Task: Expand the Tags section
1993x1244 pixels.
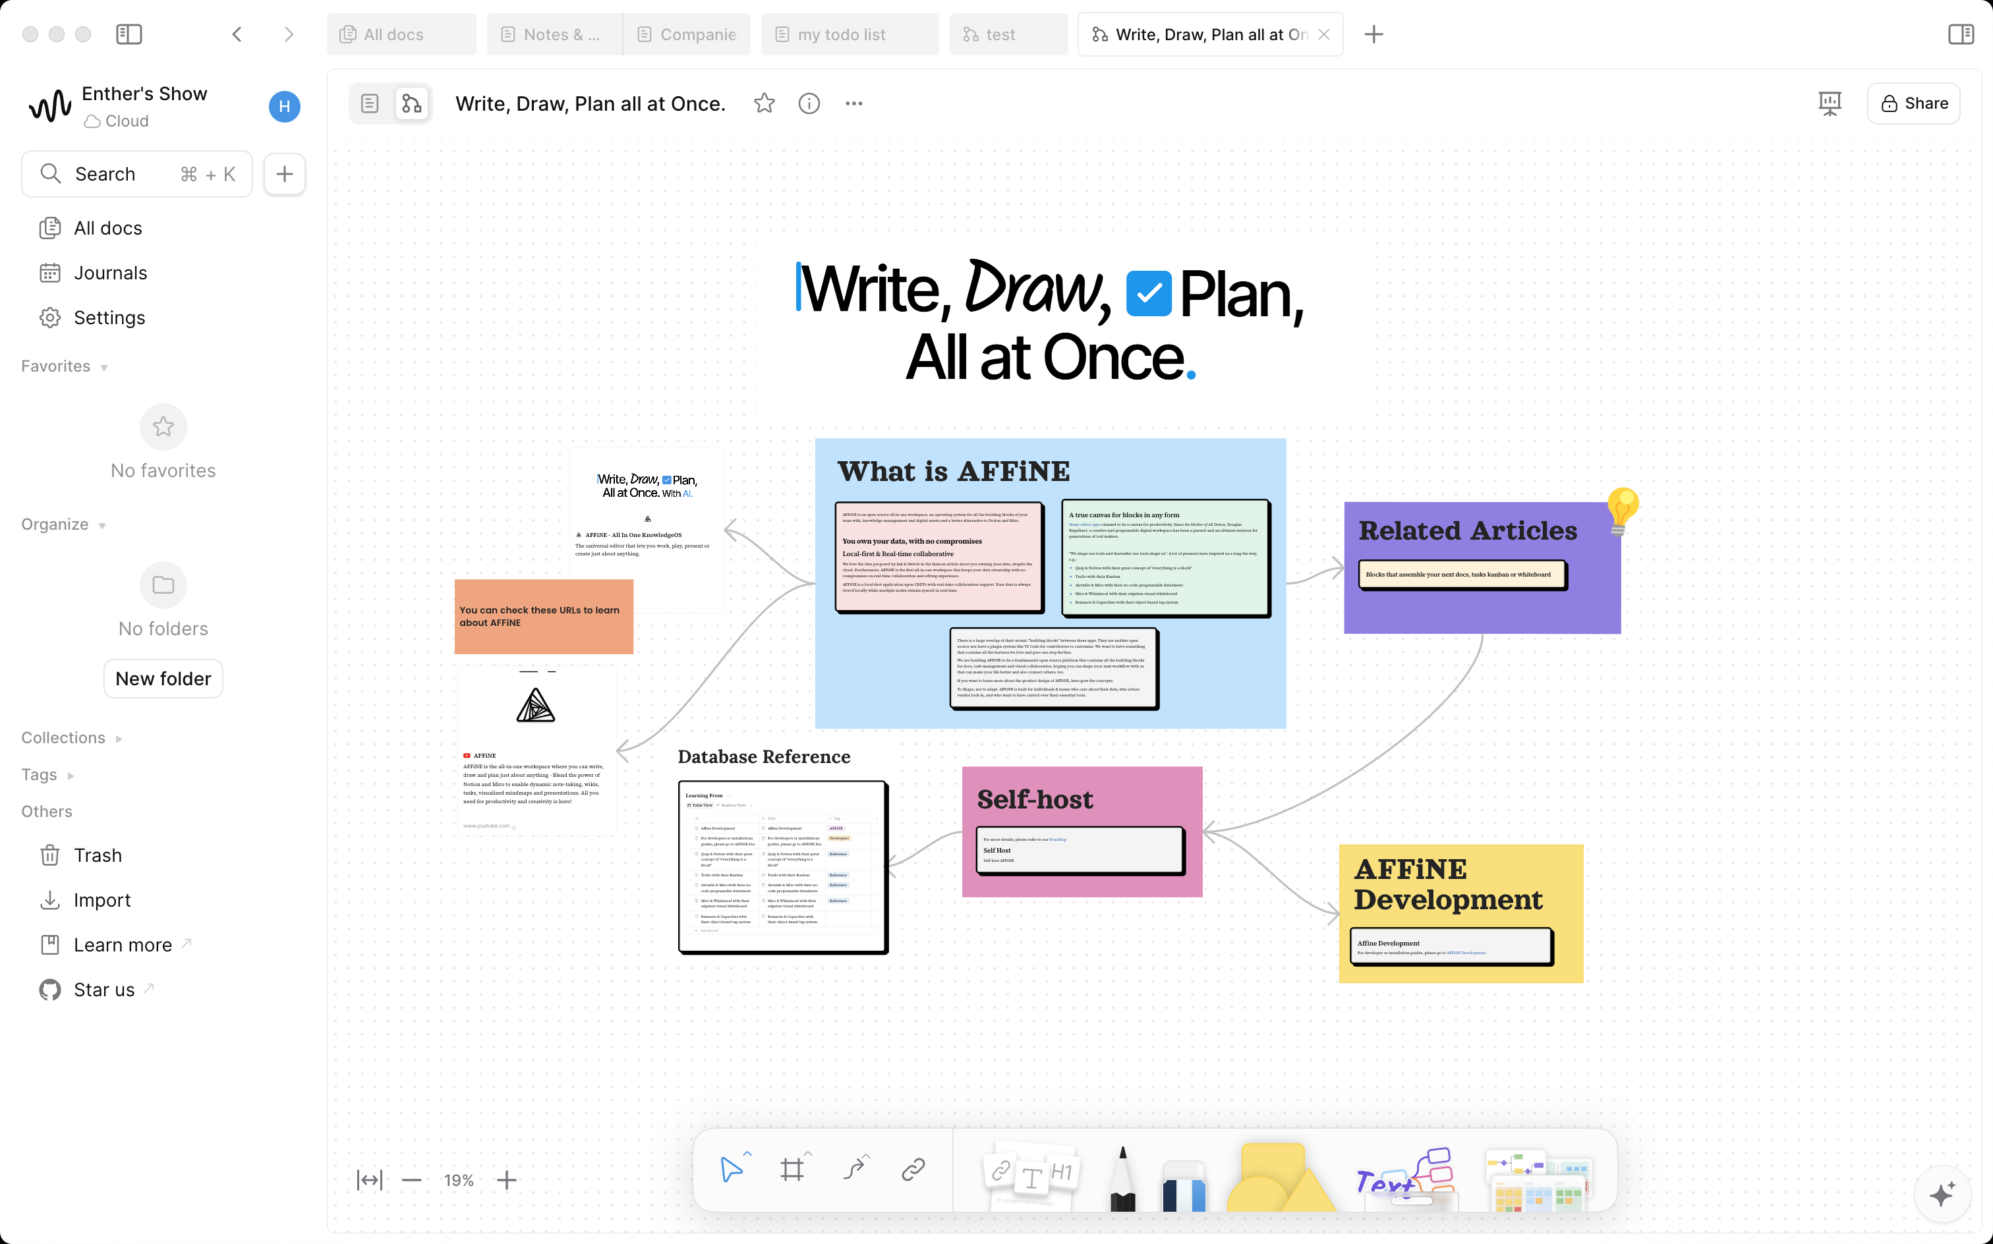Action: click(71, 776)
